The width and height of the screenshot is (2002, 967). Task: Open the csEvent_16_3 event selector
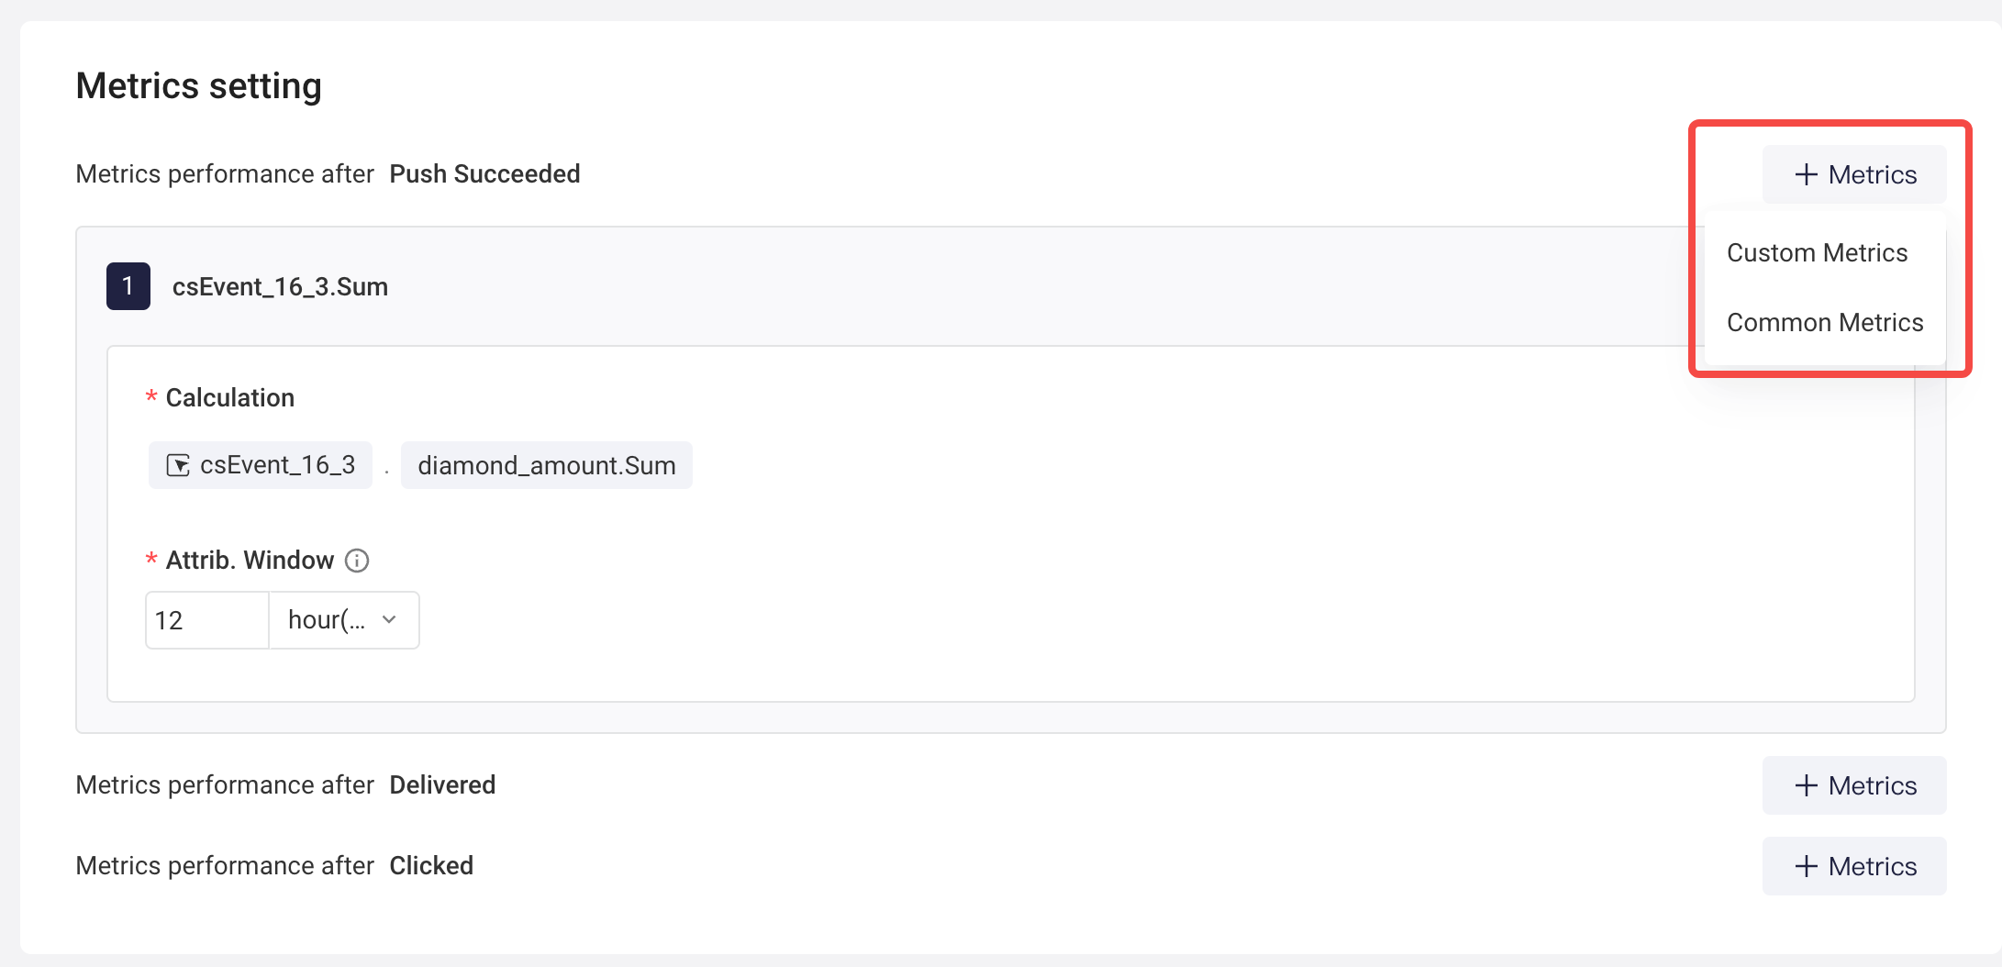pos(261,465)
